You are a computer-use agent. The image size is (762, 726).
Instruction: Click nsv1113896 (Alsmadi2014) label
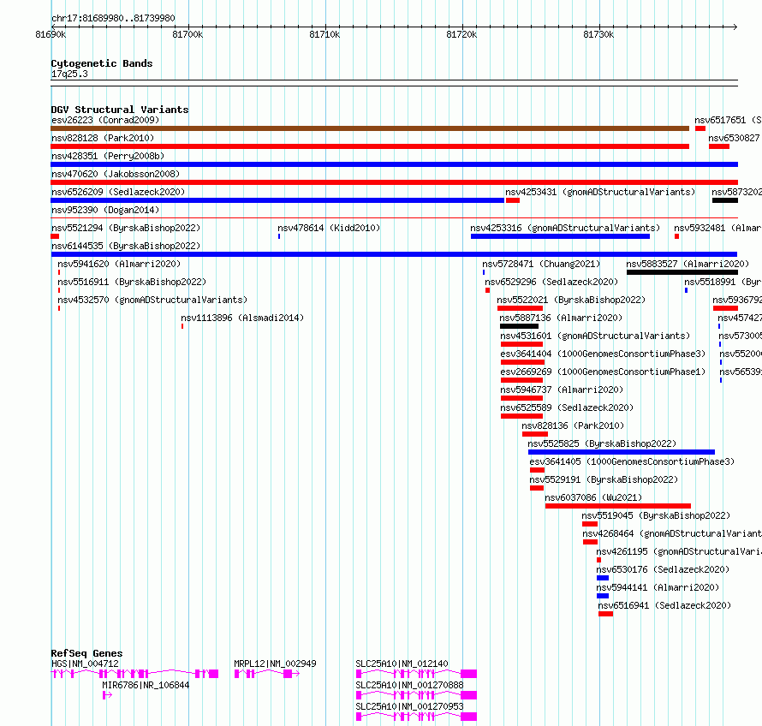coord(242,318)
